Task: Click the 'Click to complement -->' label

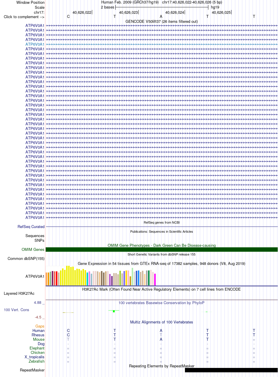Action: coord(24,17)
